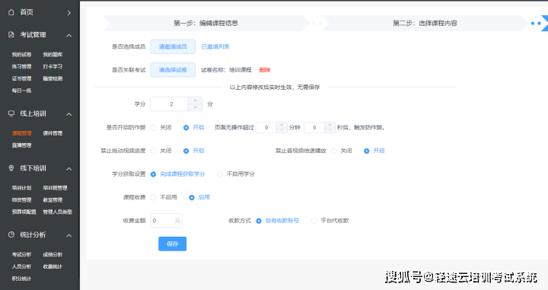The height and width of the screenshot is (290, 548).
Task: Open 管理人员类型 in the sidebar
Action: click(x=58, y=212)
